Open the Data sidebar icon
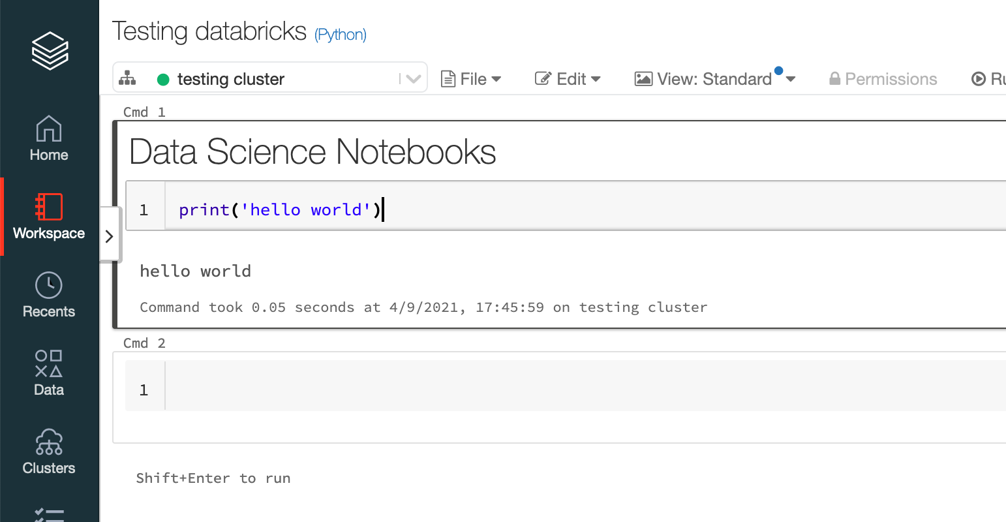This screenshot has height=522, width=1006. 49,365
